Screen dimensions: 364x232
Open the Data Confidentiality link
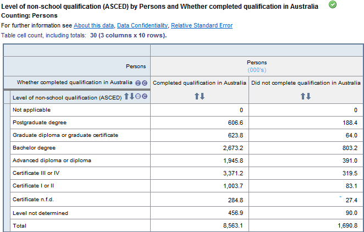pyautogui.click(x=142, y=25)
